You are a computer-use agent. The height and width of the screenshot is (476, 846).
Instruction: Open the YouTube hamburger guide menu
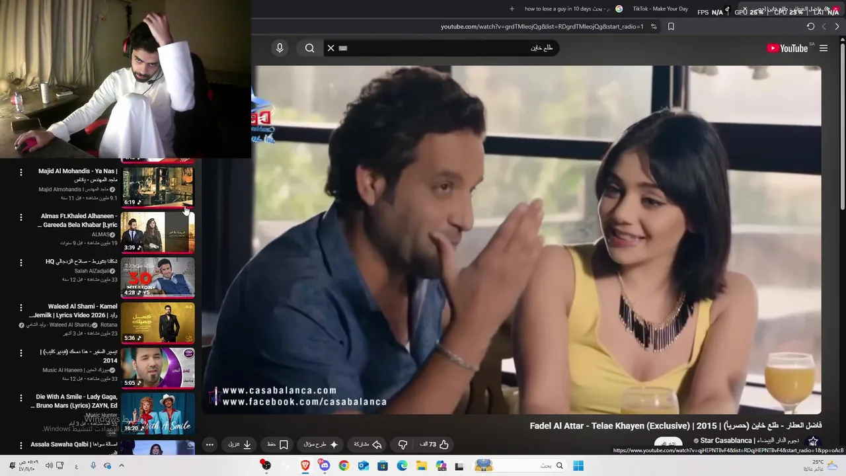[824, 48]
